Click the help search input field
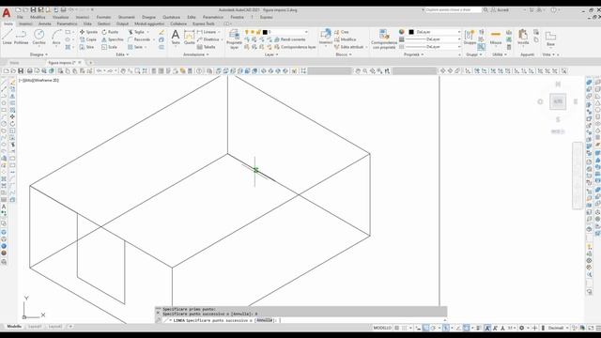Viewport: 601px width, 338px height. (x=454, y=10)
